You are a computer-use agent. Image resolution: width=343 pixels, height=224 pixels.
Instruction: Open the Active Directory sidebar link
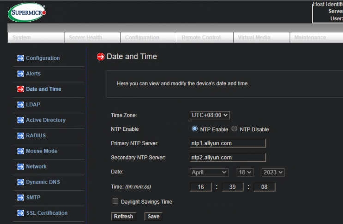[46, 120]
